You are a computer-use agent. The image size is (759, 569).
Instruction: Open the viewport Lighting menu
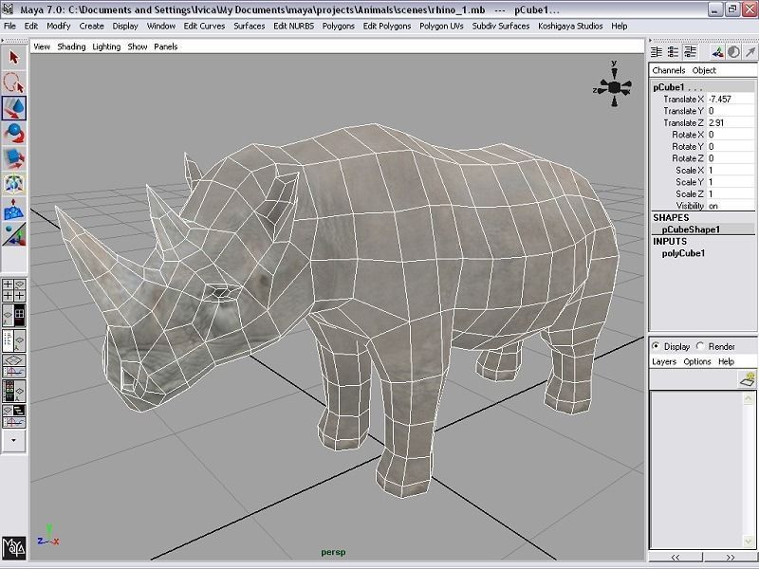tap(106, 46)
